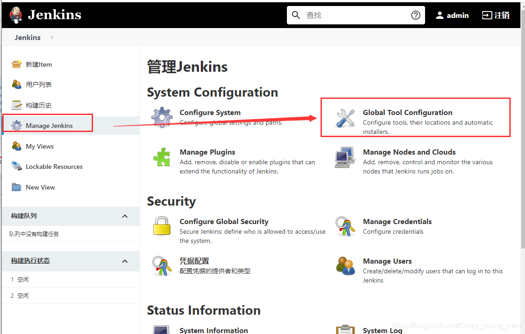Select Manage Jenkins in the sidebar
525x334 pixels.
pyautogui.click(x=49, y=126)
